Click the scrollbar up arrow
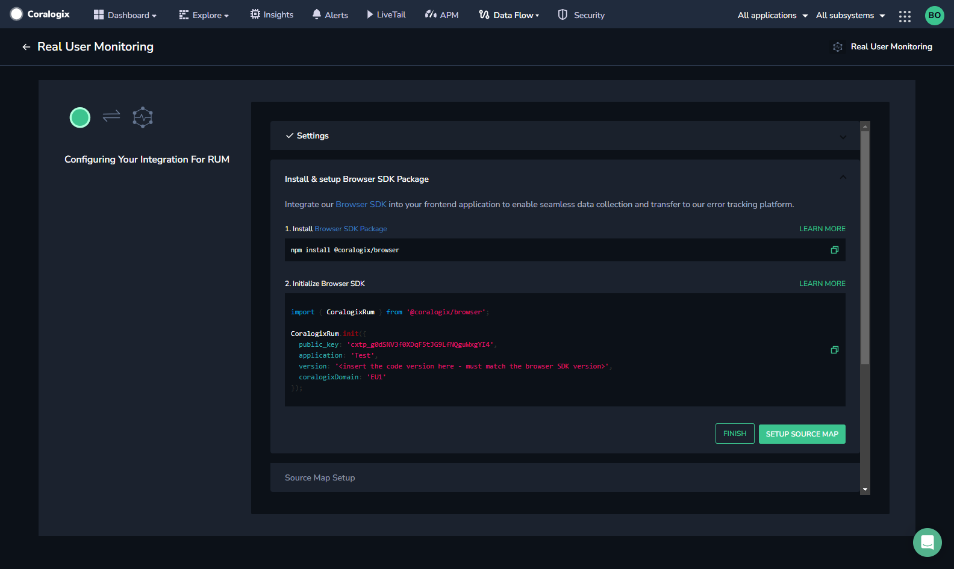This screenshot has height=569, width=954. [865, 126]
